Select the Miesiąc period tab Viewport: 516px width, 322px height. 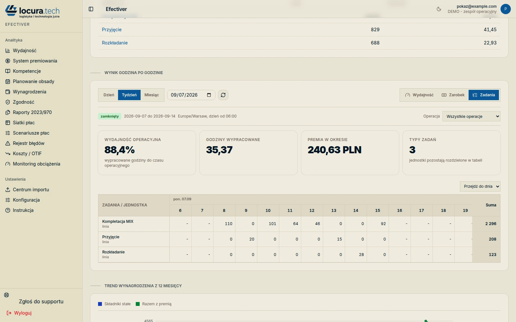tap(152, 95)
